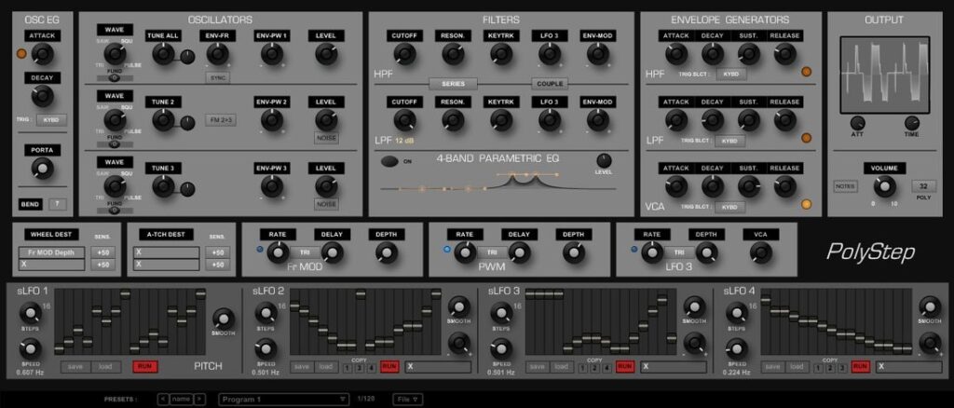Click the EQ Level knob

point(605,160)
